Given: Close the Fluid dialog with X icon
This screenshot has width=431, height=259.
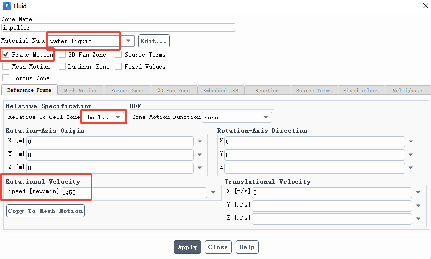Looking at the screenshot, I should [425, 6].
